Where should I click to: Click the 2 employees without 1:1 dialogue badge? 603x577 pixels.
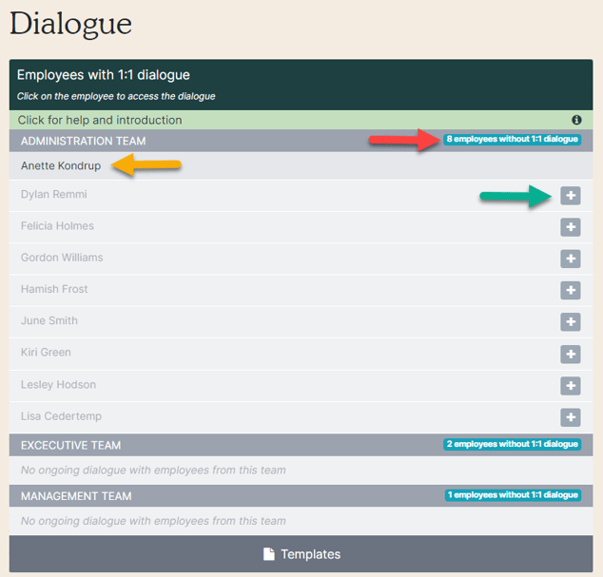click(x=512, y=444)
